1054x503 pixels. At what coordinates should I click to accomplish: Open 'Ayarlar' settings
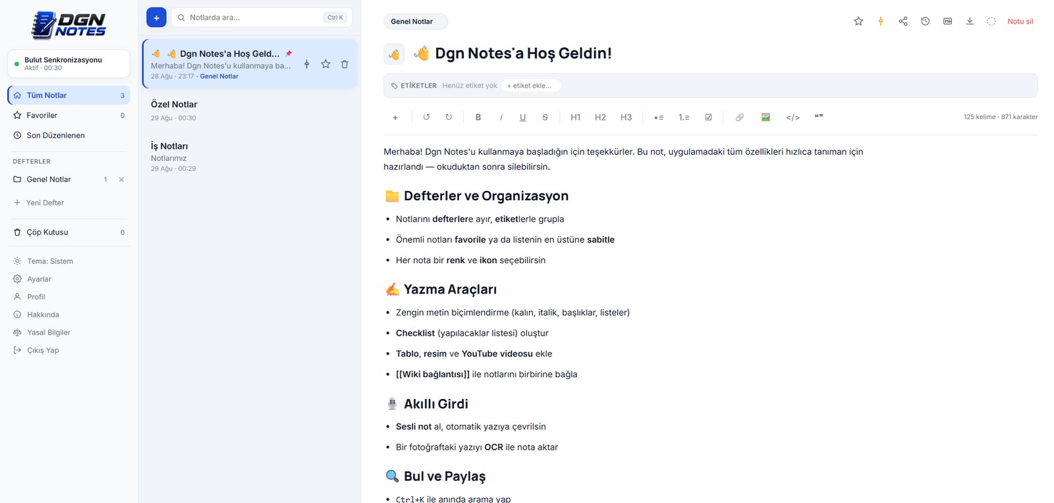pyautogui.click(x=32, y=279)
